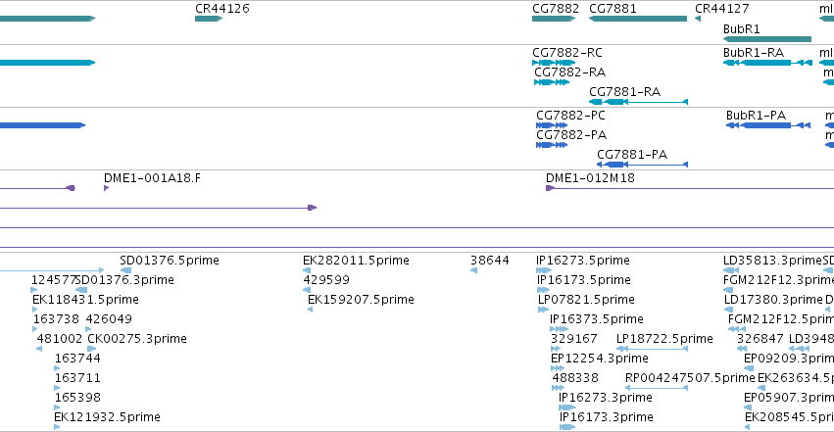The width and height of the screenshot is (834, 432).
Task: Click the 488338 feature label
Action: point(575,378)
